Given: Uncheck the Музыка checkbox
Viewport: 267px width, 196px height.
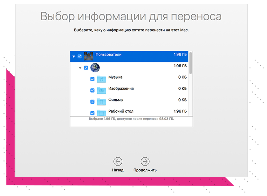Looking at the screenshot, I should click(x=92, y=79).
